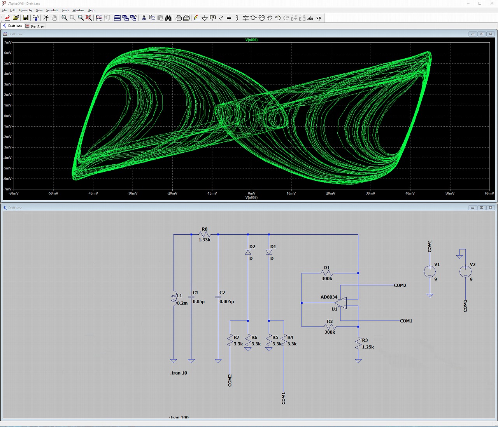Click the V2 source label
The width and height of the screenshot is (498, 427).
pyautogui.click(x=473, y=265)
